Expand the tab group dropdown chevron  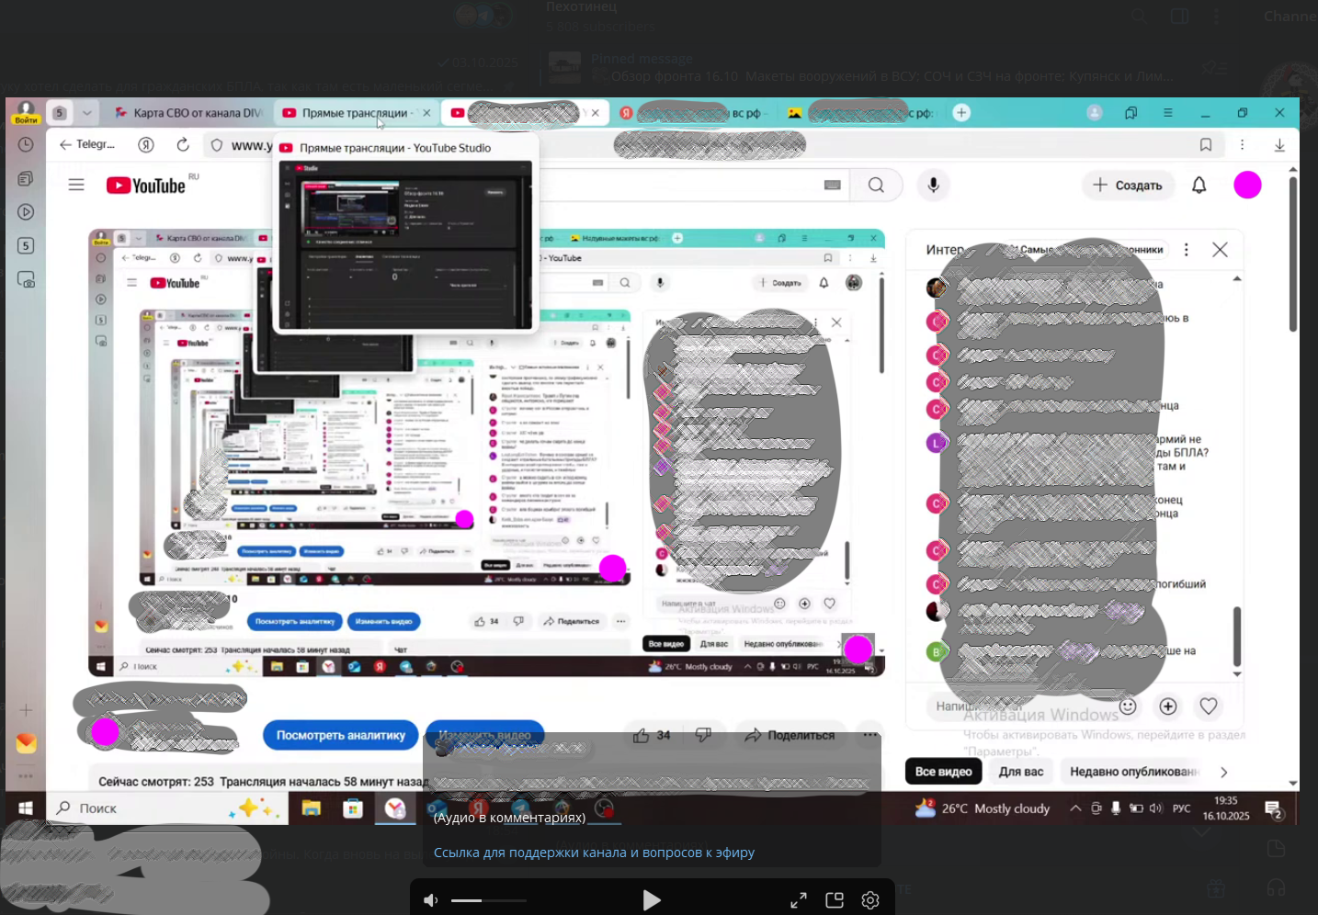tap(86, 113)
